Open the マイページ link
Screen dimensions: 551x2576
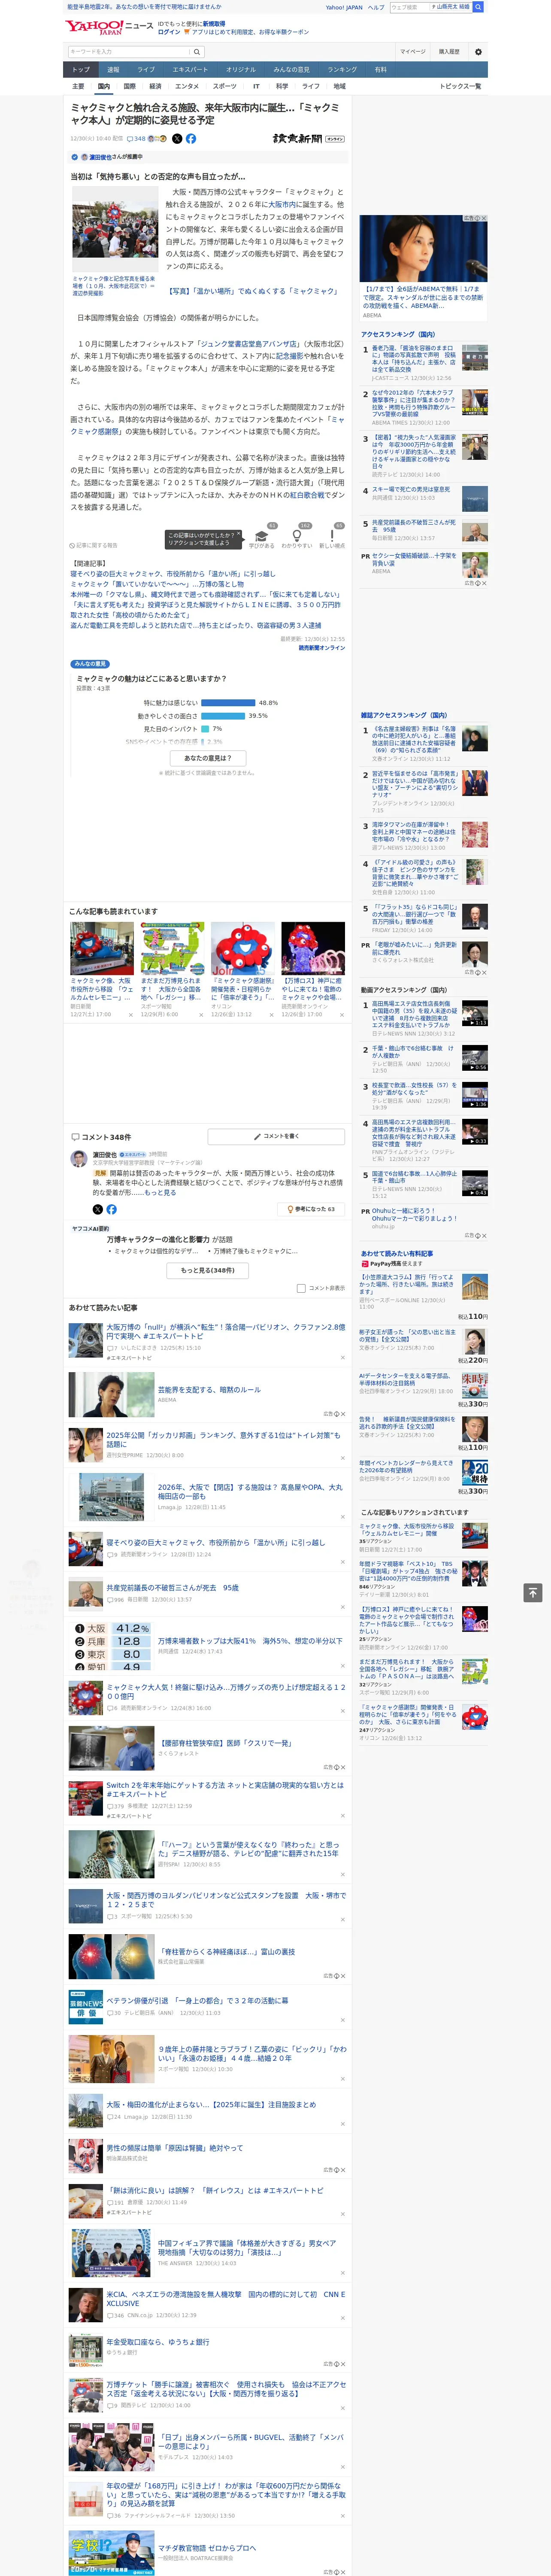[x=412, y=51]
